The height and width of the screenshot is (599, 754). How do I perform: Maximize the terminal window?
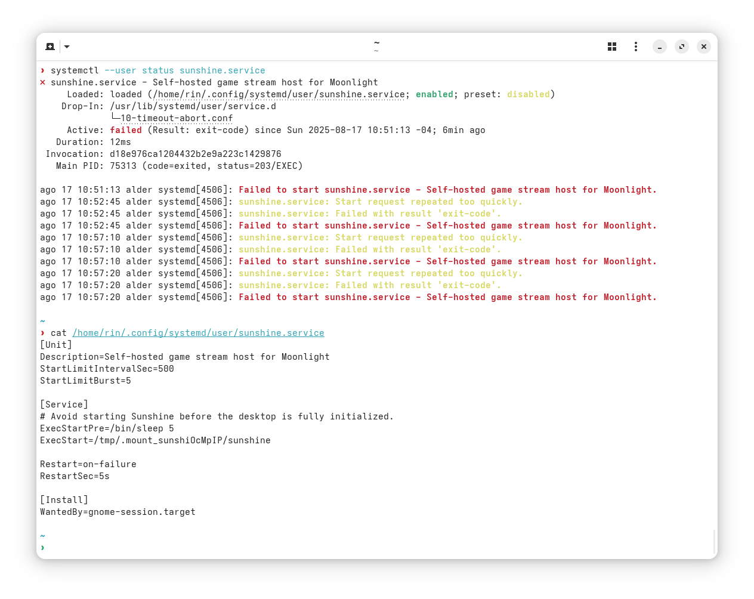(x=682, y=47)
